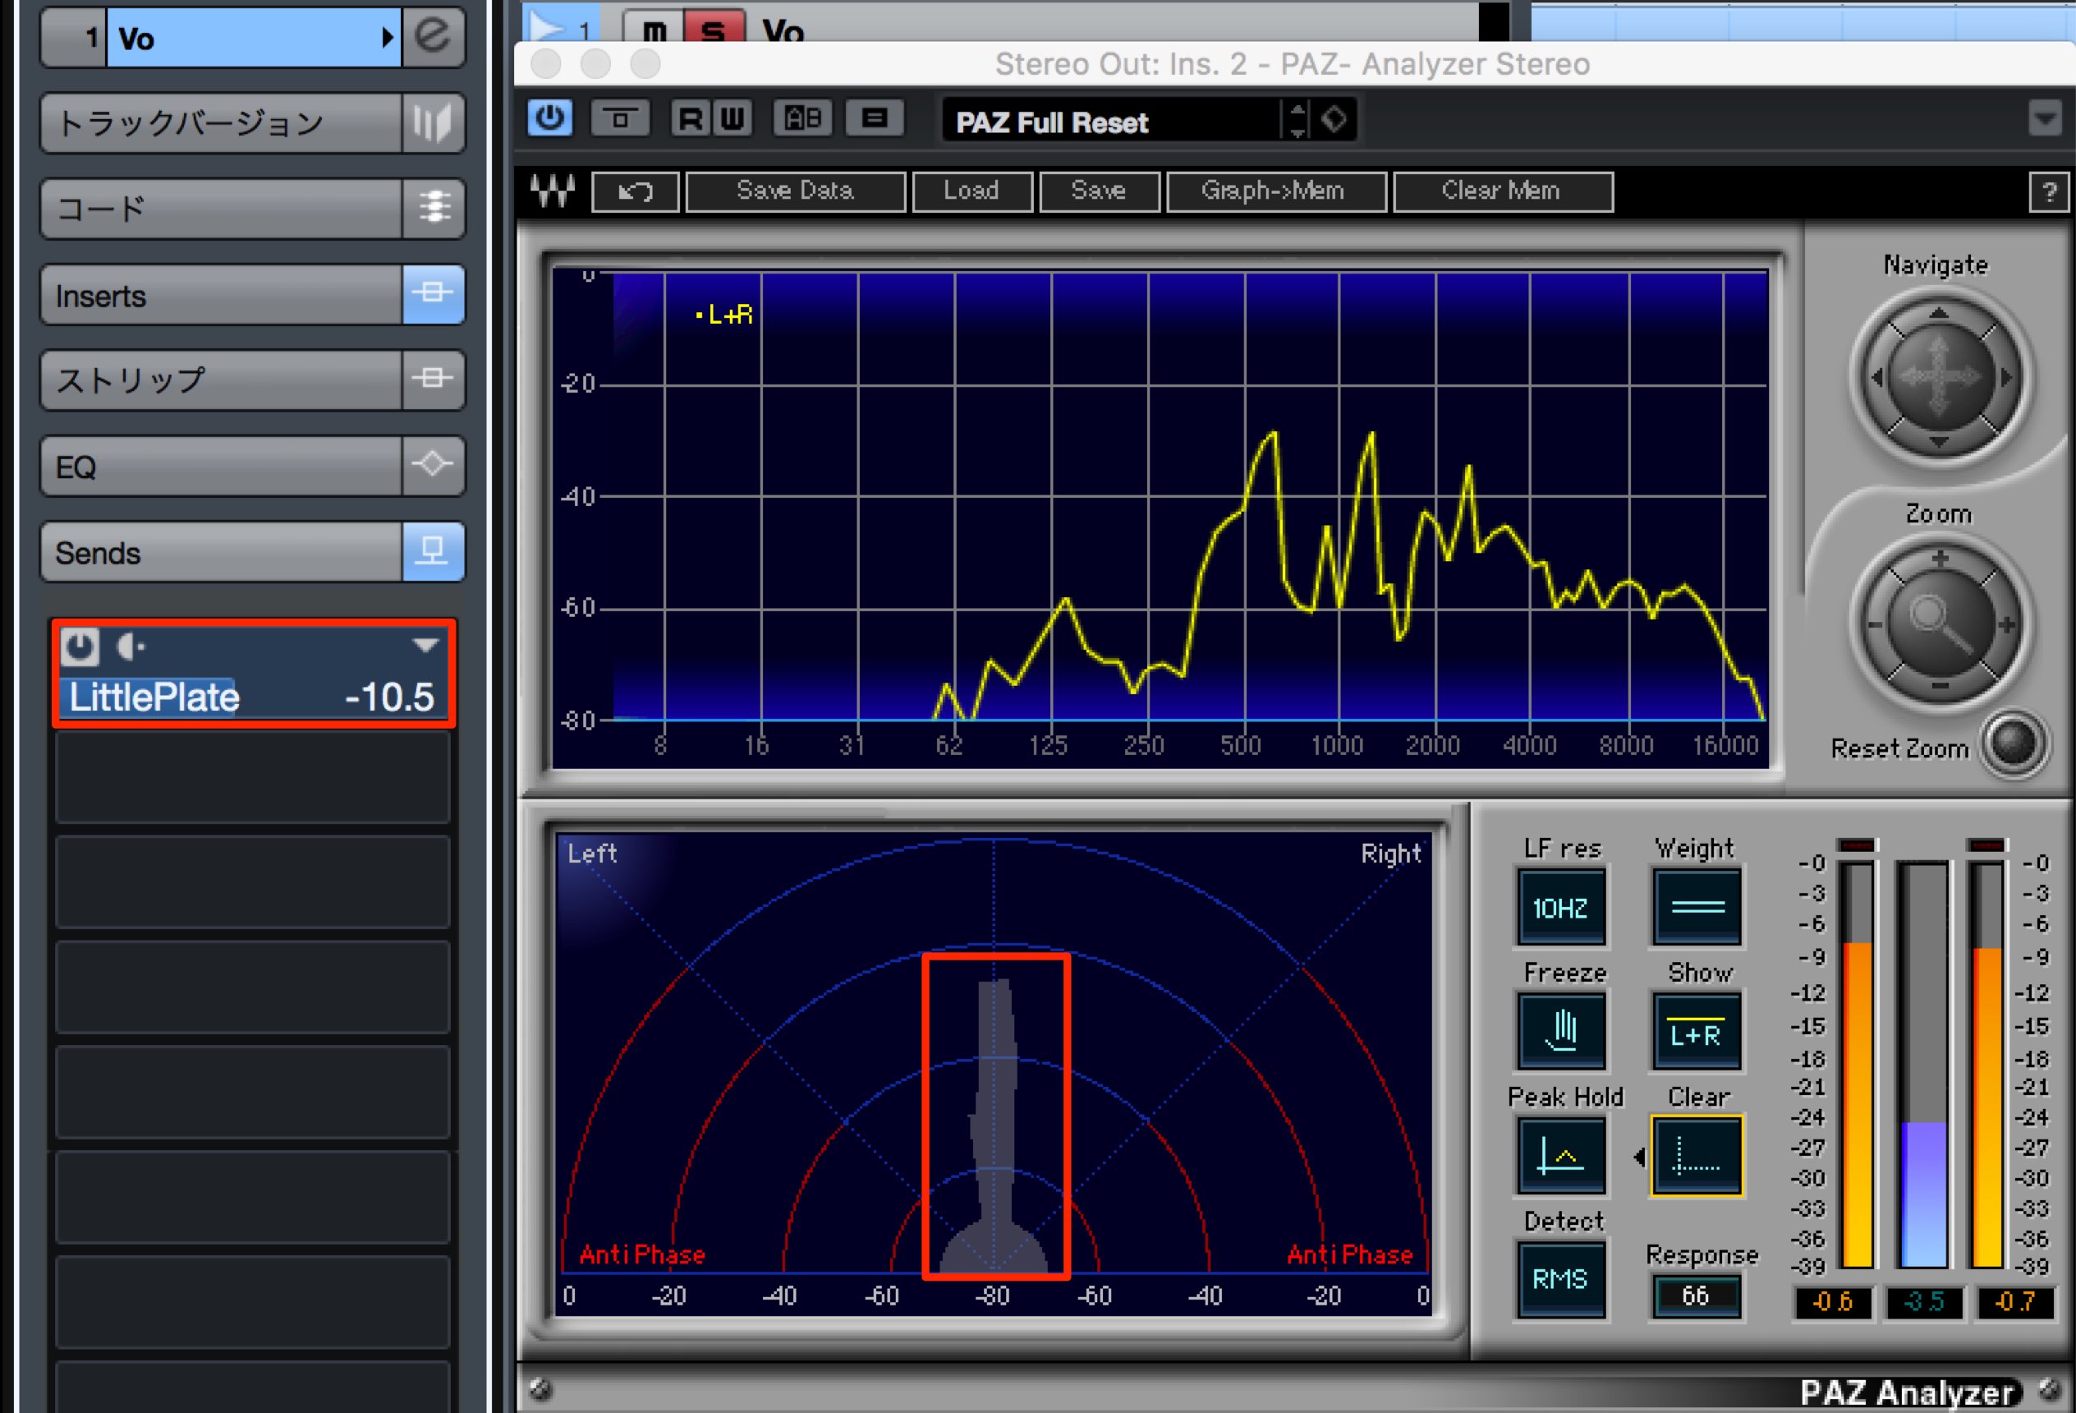Expand the EQ inspector section
Viewport: 2076px width, 1413px height.
pos(222,466)
